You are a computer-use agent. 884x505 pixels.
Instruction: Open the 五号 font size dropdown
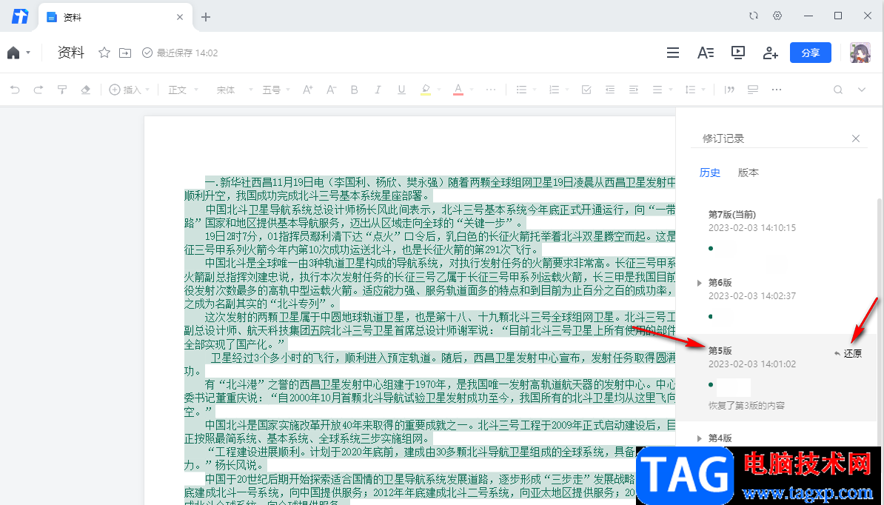275,90
